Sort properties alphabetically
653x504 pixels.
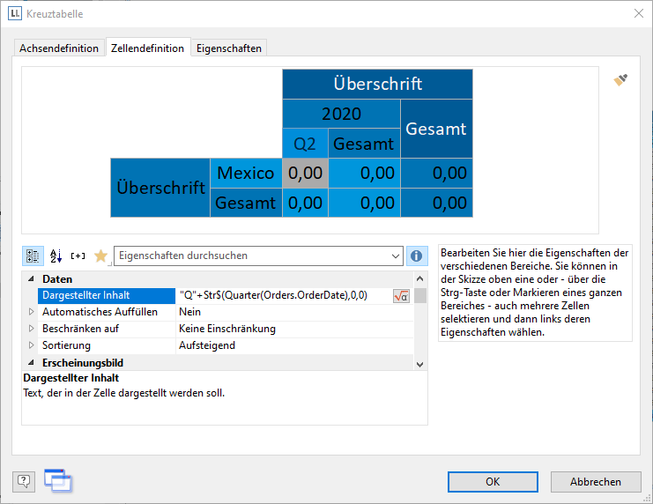[56, 256]
